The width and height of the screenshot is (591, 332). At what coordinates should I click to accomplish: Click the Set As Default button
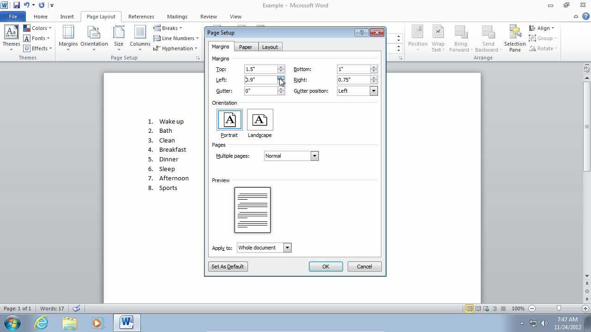click(x=228, y=267)
